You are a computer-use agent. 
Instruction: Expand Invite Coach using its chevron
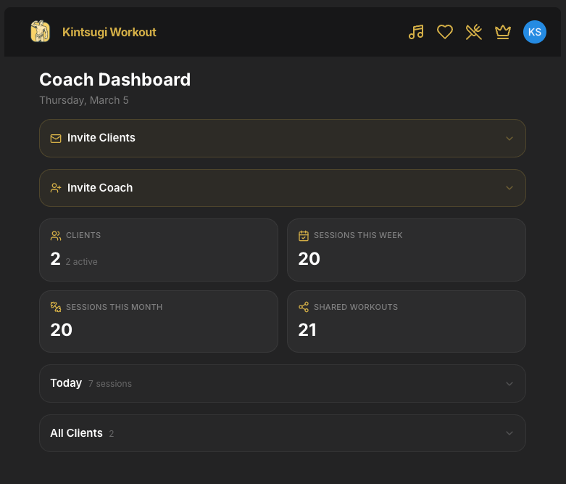[x=509, y=188]
